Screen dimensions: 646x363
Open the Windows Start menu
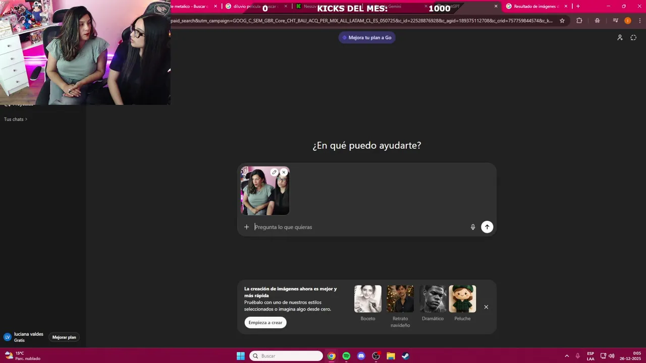[241, 356]
